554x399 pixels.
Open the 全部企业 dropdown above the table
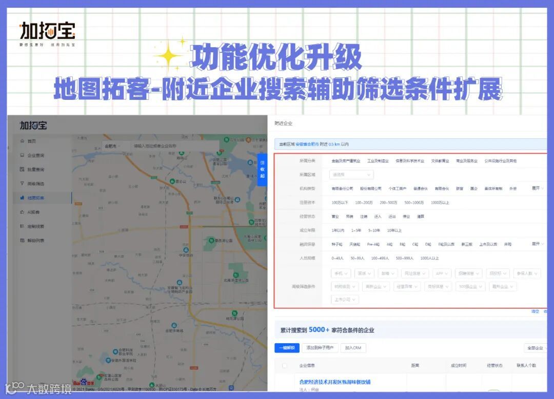pos(536,348)
